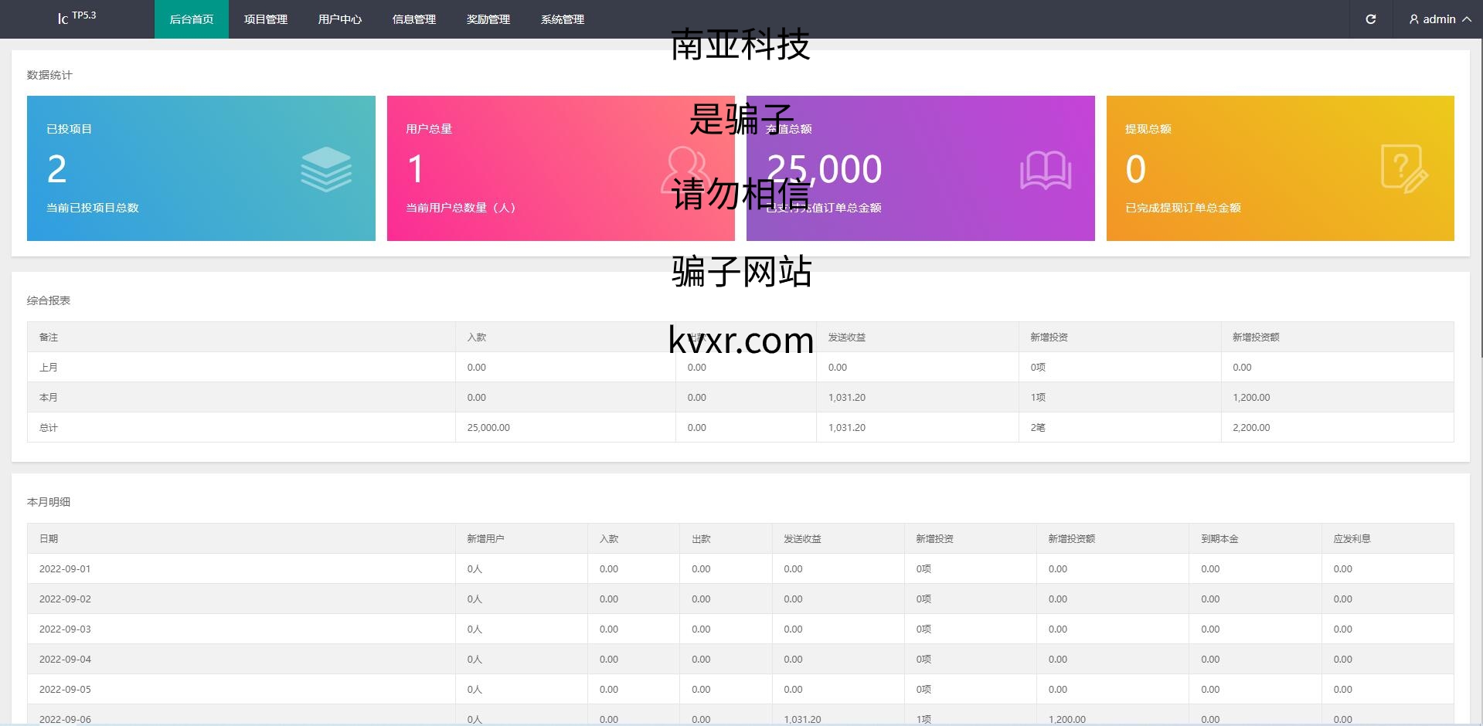Click the question note icon in 提现总额 card
The image size is (1483, 726).
(x=1403, y=168)
